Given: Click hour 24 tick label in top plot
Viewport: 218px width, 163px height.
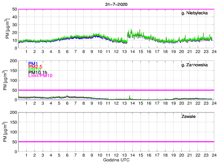Looking at the screenshot, I should pos(214,52).
